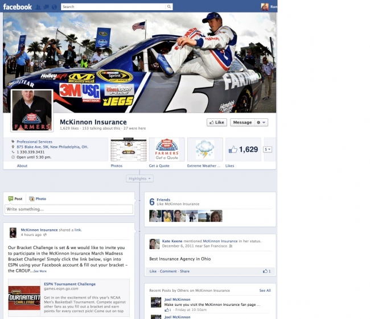Open the Friends link in likes box
370x319 pixels.
tap(163, 200)
